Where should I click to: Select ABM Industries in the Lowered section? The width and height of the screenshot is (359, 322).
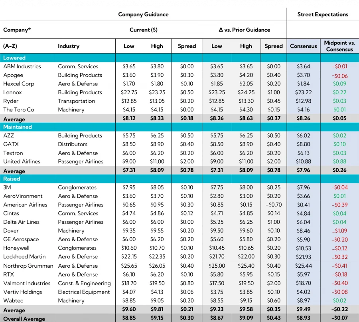pyautogui.click(x=22, y=66)
